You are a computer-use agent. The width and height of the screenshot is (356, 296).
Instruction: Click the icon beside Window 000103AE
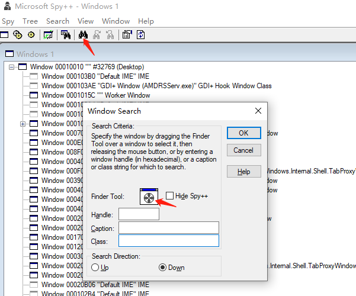point(34,86)
